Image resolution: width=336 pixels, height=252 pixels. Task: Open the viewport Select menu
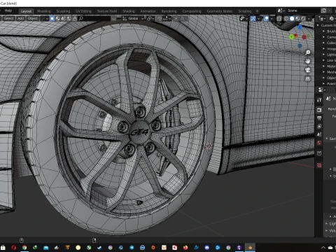click(x=8, y=18)
